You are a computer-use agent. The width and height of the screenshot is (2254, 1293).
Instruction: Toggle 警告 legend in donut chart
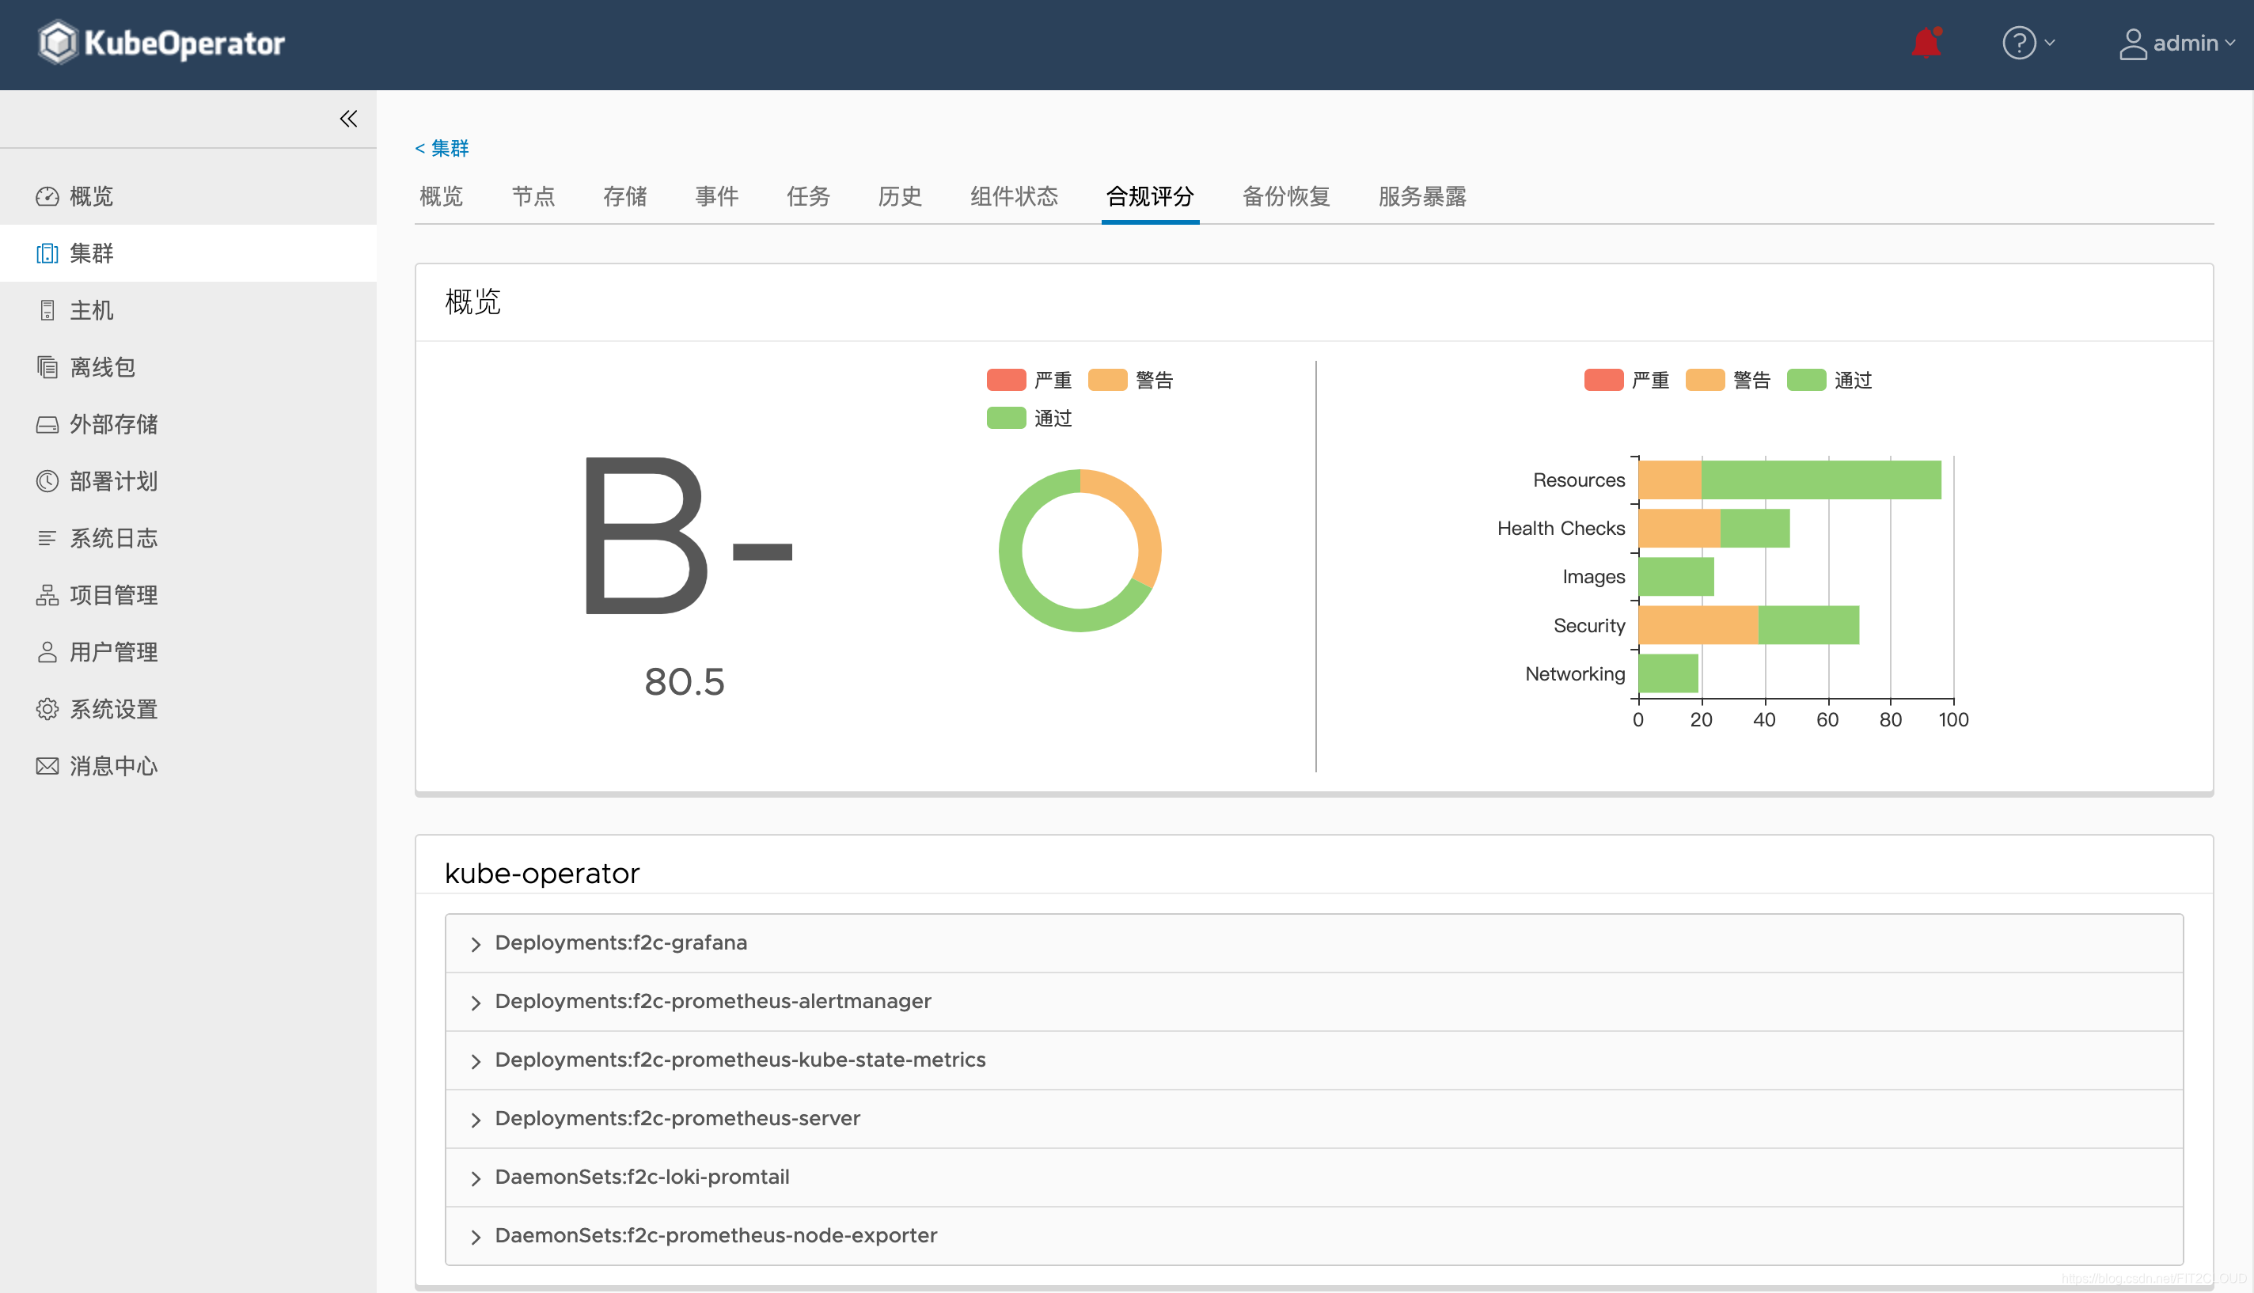(1130, 380)
